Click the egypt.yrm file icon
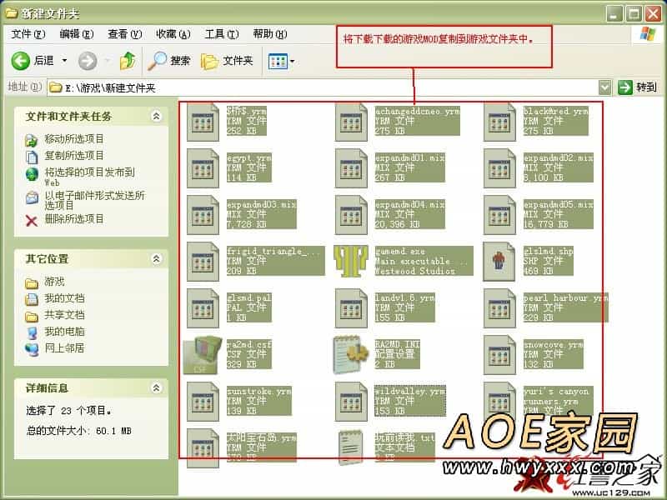Viewport: 667px width, 500px height. pos(203,167)
